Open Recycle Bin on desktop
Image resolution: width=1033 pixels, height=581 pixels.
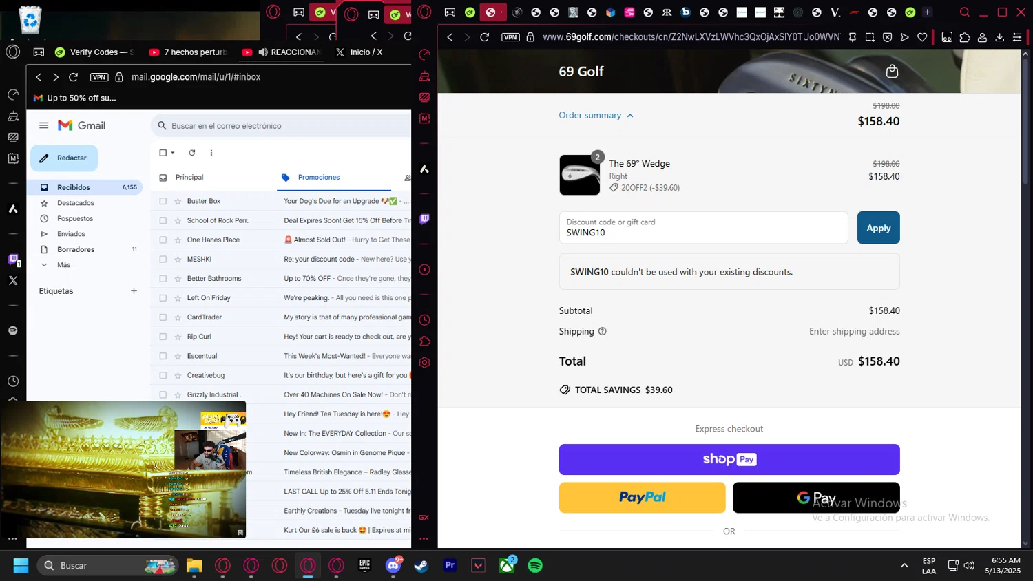coord(30,19)
